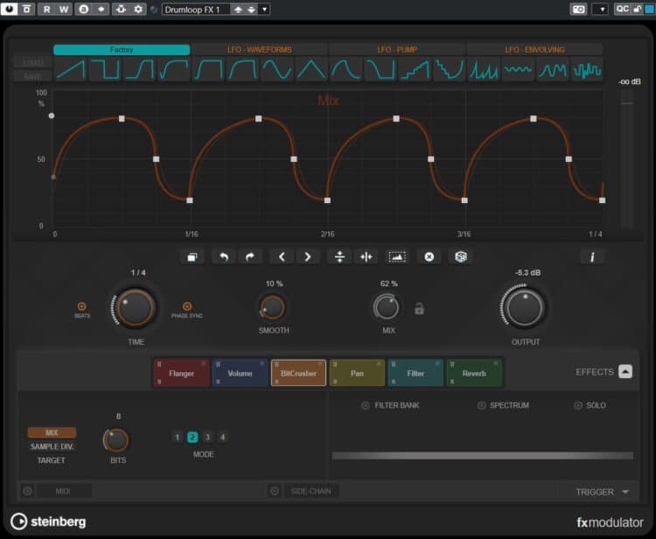Screen dimensions: 656x539
Task: Click the Bits knob
Action: (115, 440)
